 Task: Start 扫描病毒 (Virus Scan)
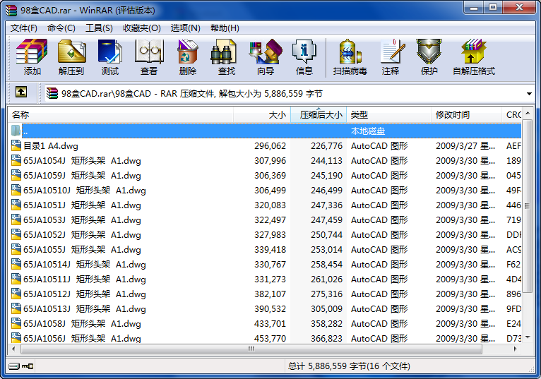click(350, 57)
